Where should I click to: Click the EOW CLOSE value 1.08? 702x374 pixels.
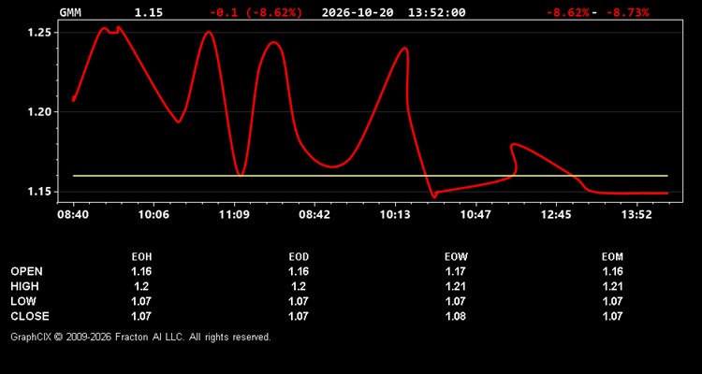coord(456,316)
